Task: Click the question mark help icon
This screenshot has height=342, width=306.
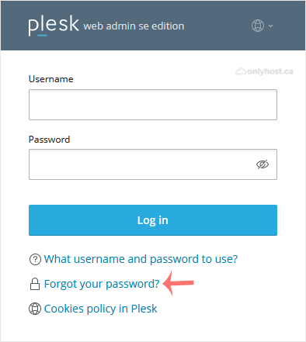Action: [x=35, y=259]
